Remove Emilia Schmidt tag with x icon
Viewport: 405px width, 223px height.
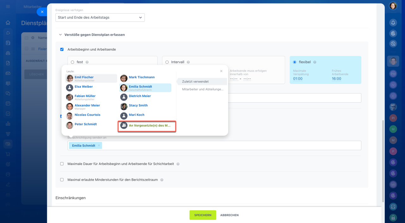click(x=99, y=146)
